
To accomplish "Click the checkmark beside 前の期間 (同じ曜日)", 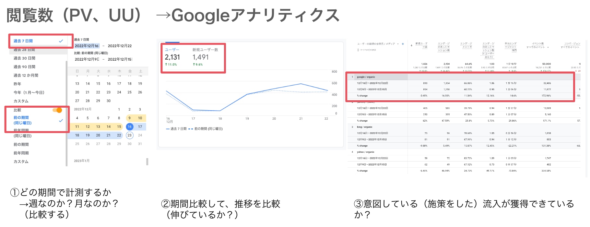I will [x=61, y=120].
